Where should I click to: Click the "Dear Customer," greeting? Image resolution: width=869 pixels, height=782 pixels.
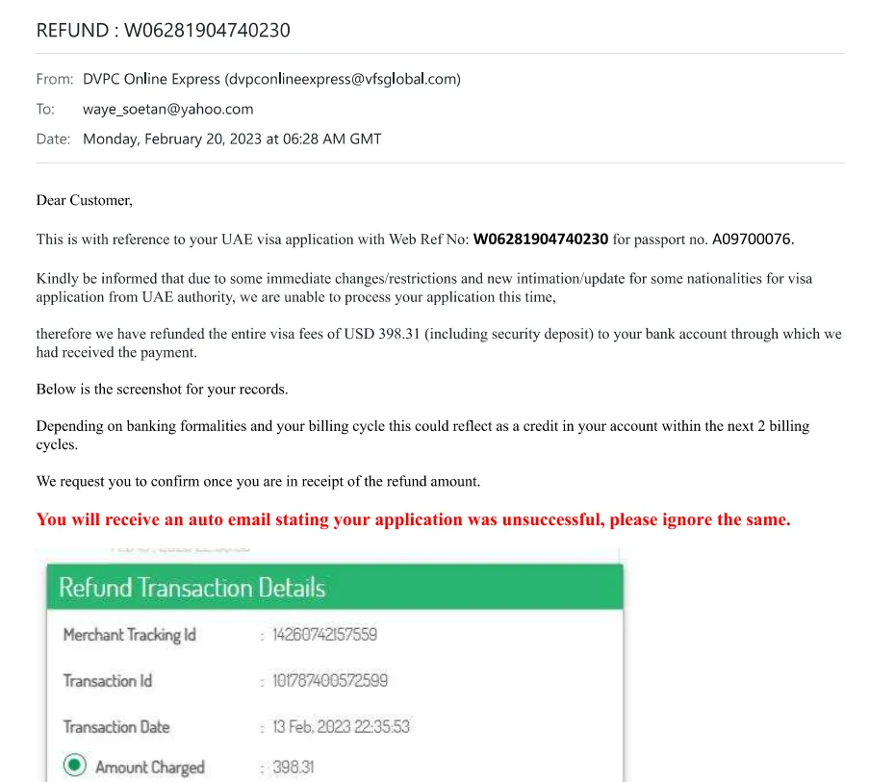pos(84,200)
